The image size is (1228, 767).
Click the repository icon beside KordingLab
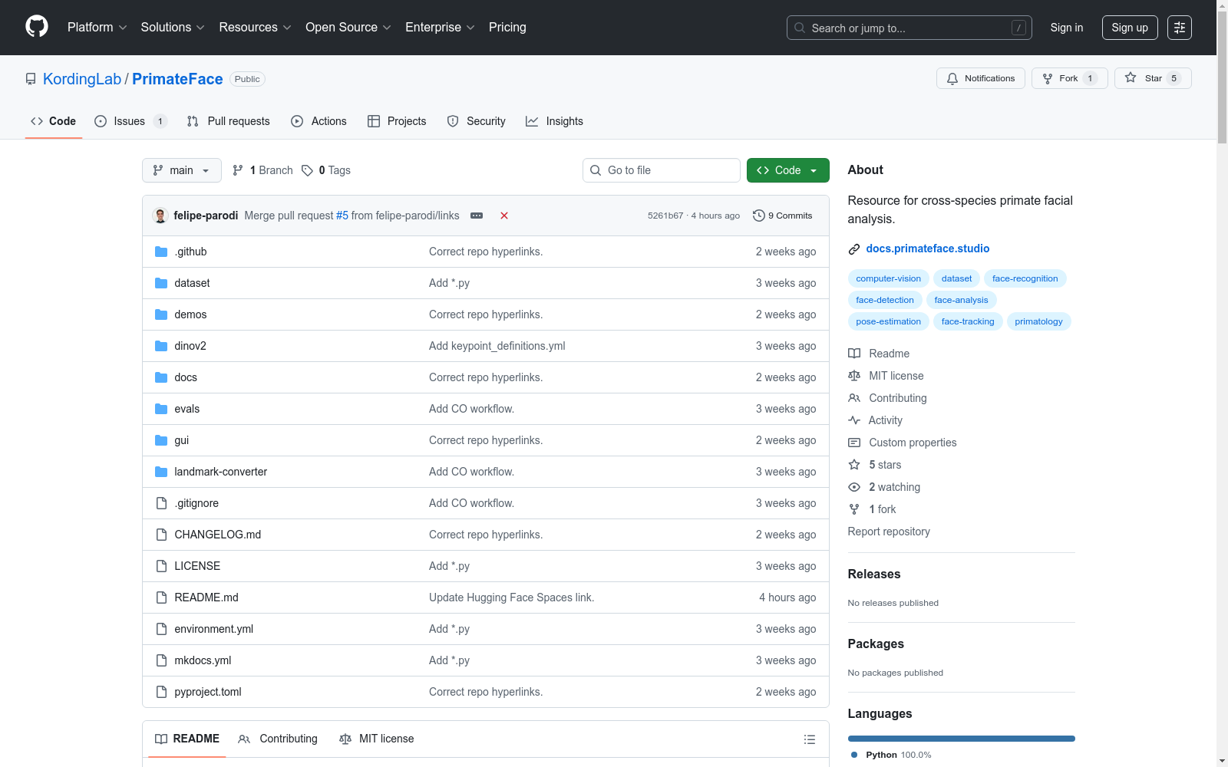31,79
